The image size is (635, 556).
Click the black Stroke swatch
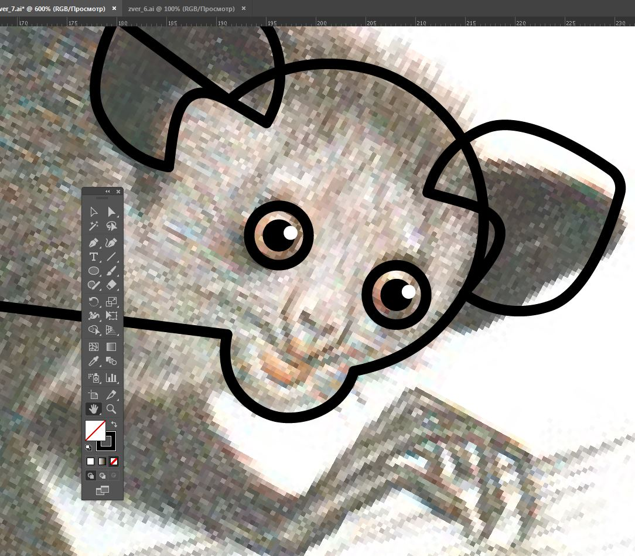(x=111, y=445)
